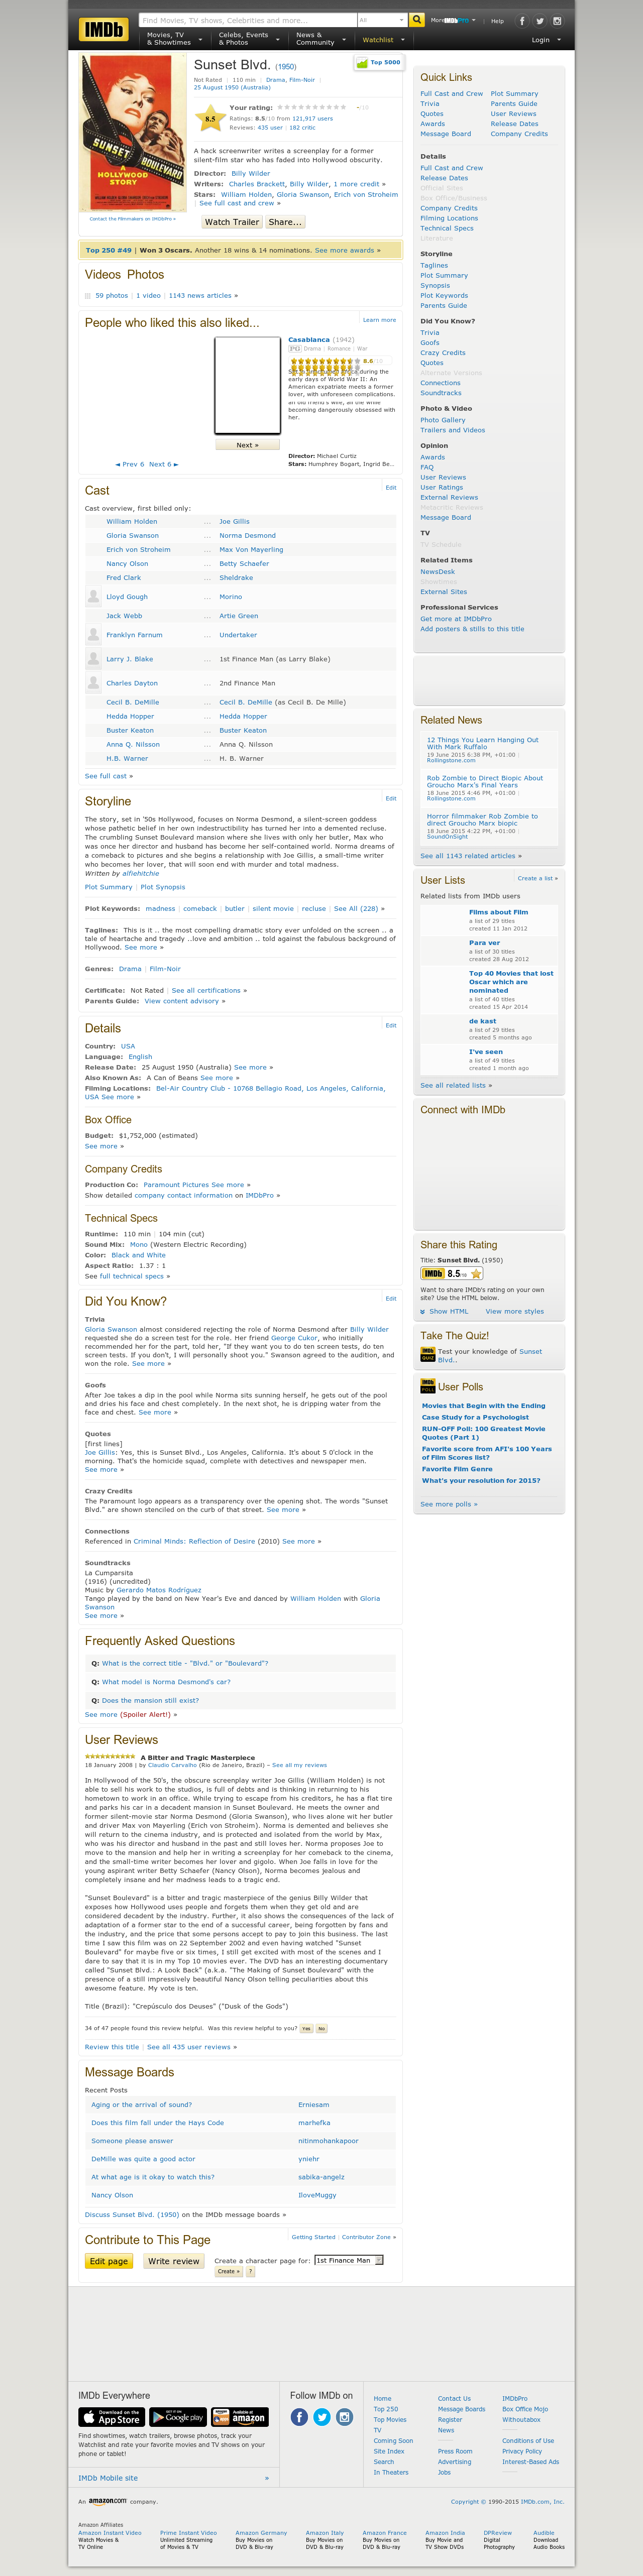This screenshot has width=643, height=2576.
Task: Open Larry J. Blake's placeholder avatar
Action: point(93,659)
